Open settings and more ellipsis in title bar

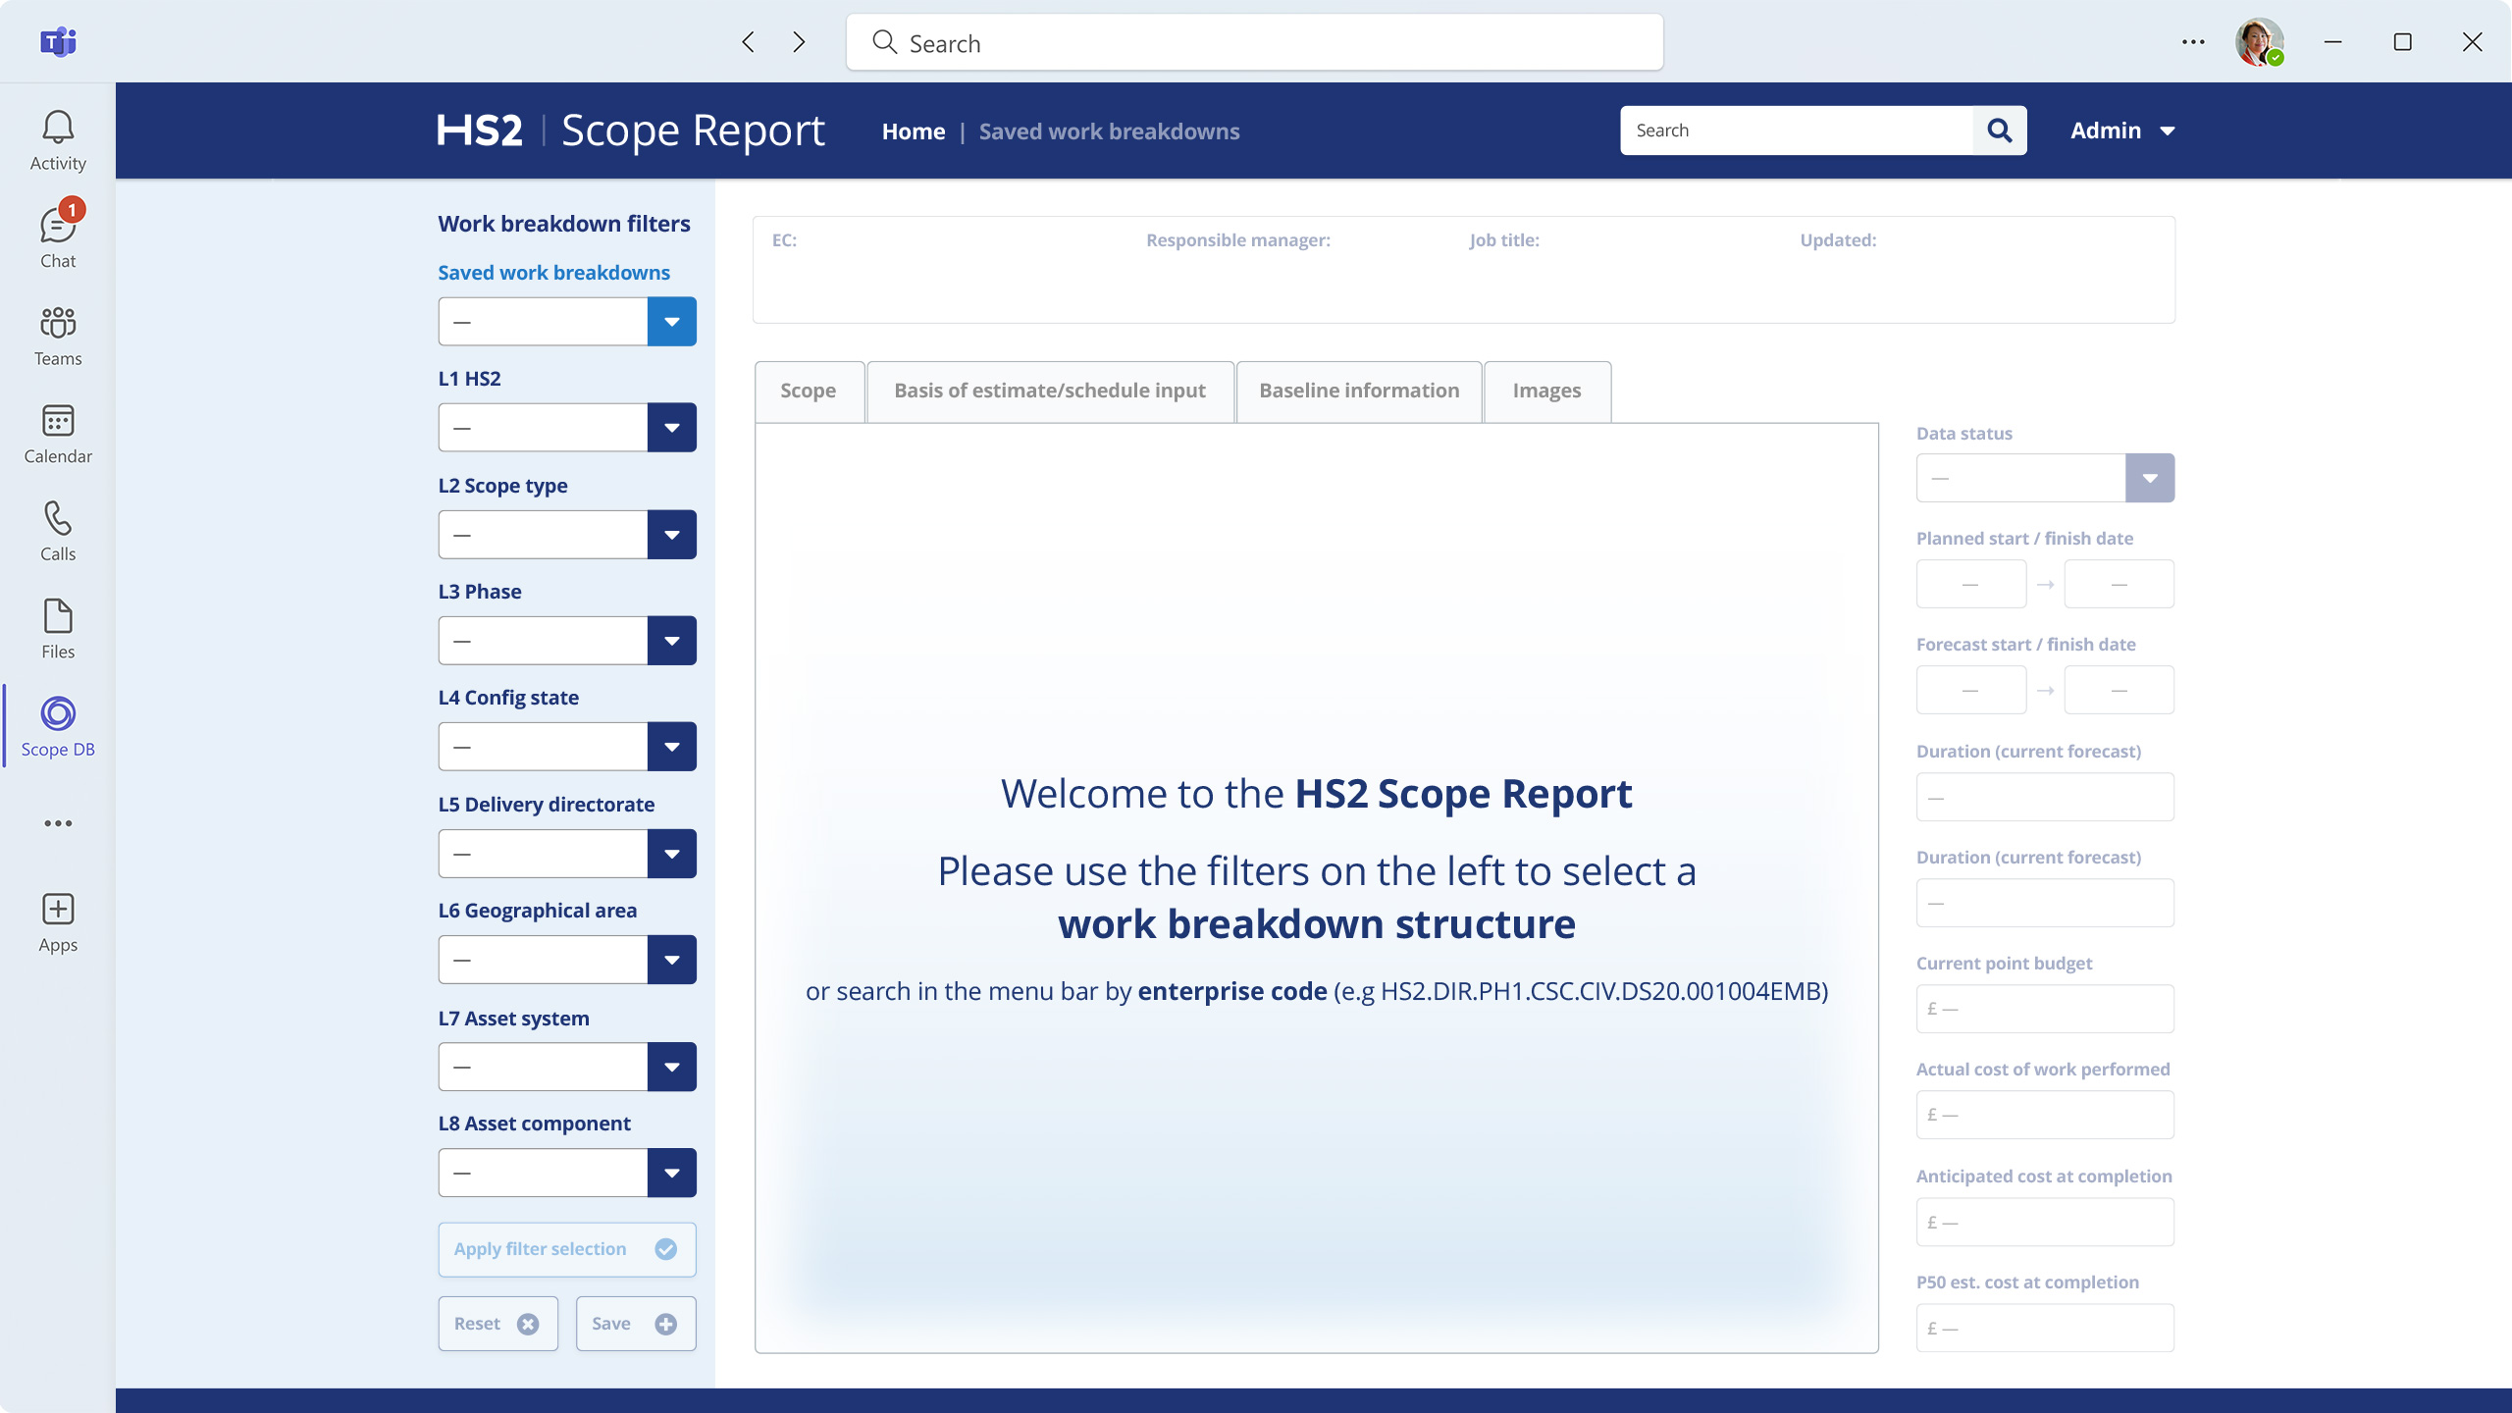[x=2193, y=42]
